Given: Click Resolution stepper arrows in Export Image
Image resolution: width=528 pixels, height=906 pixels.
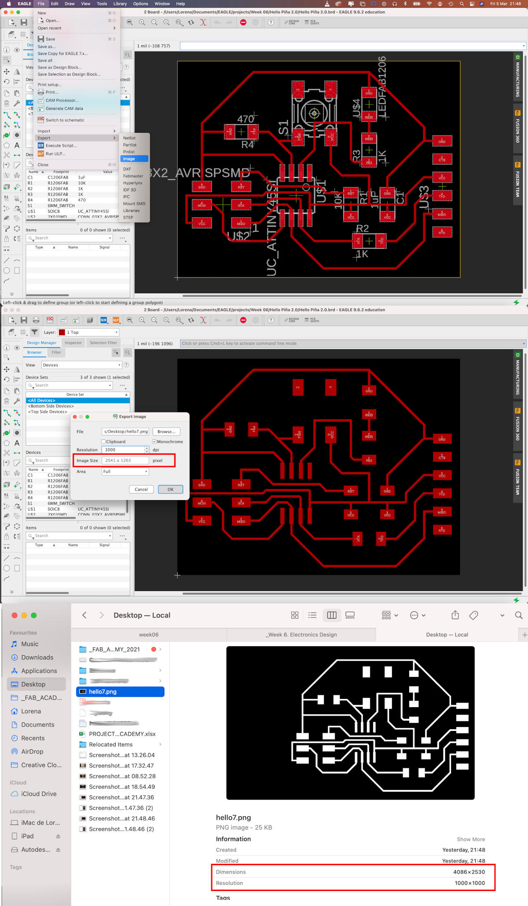Looking at the screenshot, I should [147, 450].
